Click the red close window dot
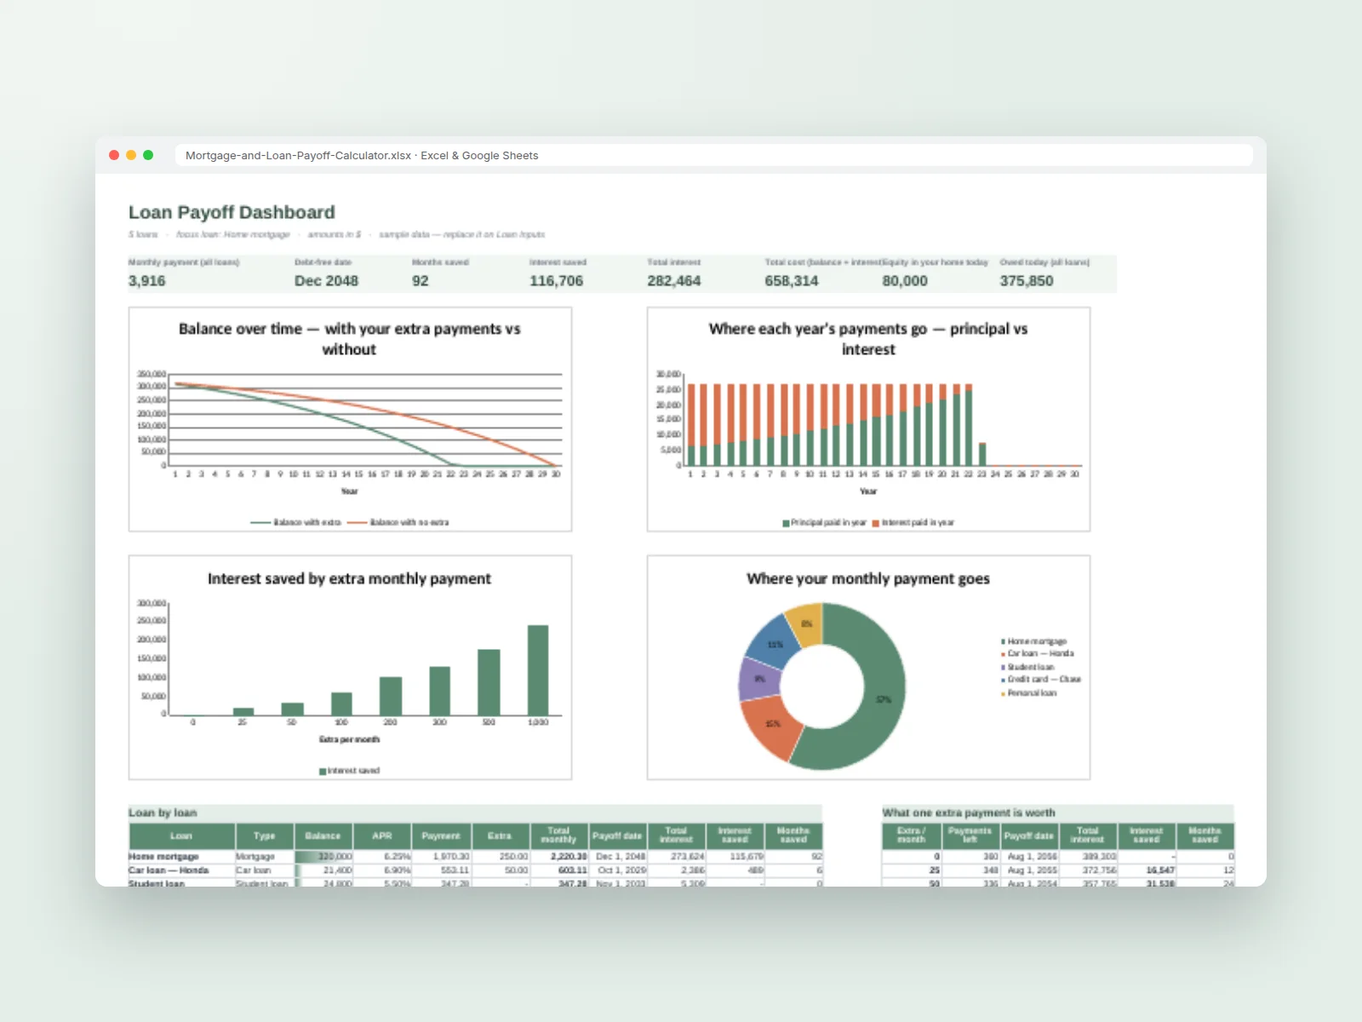1362x1022 pixels. [114, 155]
